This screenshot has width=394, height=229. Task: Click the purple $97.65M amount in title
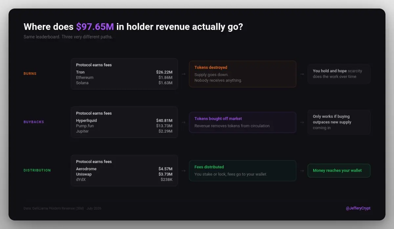pos(95,27)
